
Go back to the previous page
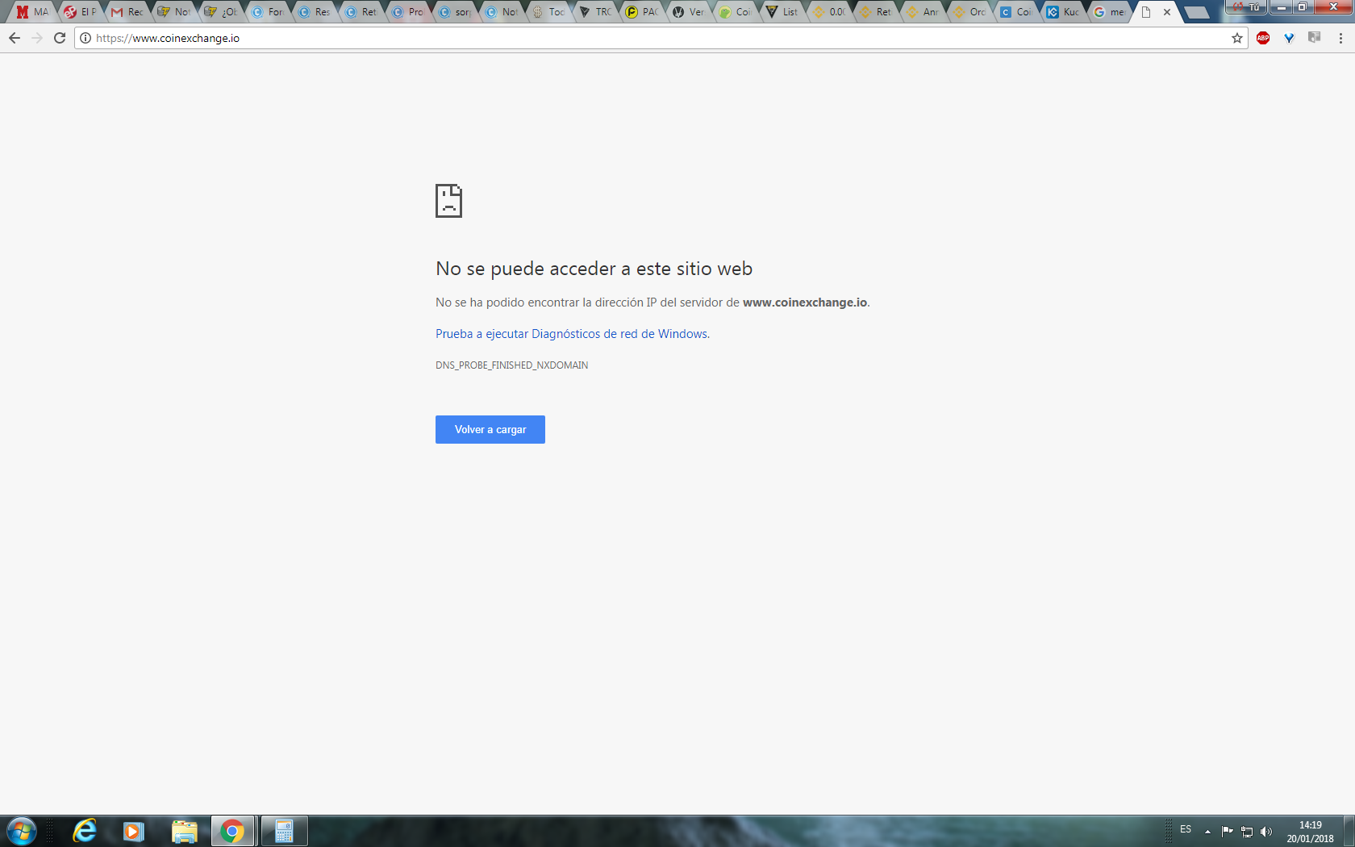coord(15,38)
